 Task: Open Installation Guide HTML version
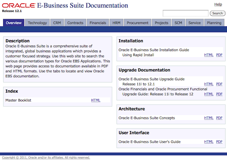click(x=208, y=55)
